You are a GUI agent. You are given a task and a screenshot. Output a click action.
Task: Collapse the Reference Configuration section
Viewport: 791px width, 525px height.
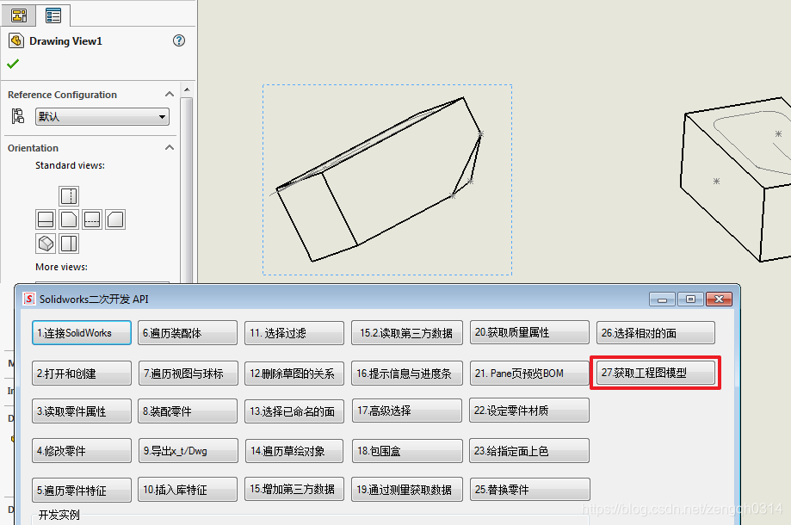pos(170,95)
